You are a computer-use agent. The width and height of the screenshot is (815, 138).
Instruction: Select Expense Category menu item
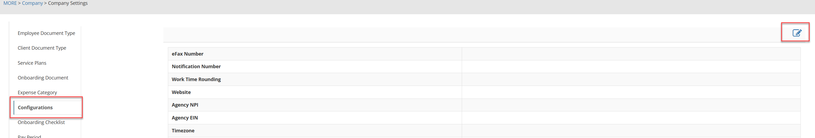[x=37, y=93]
